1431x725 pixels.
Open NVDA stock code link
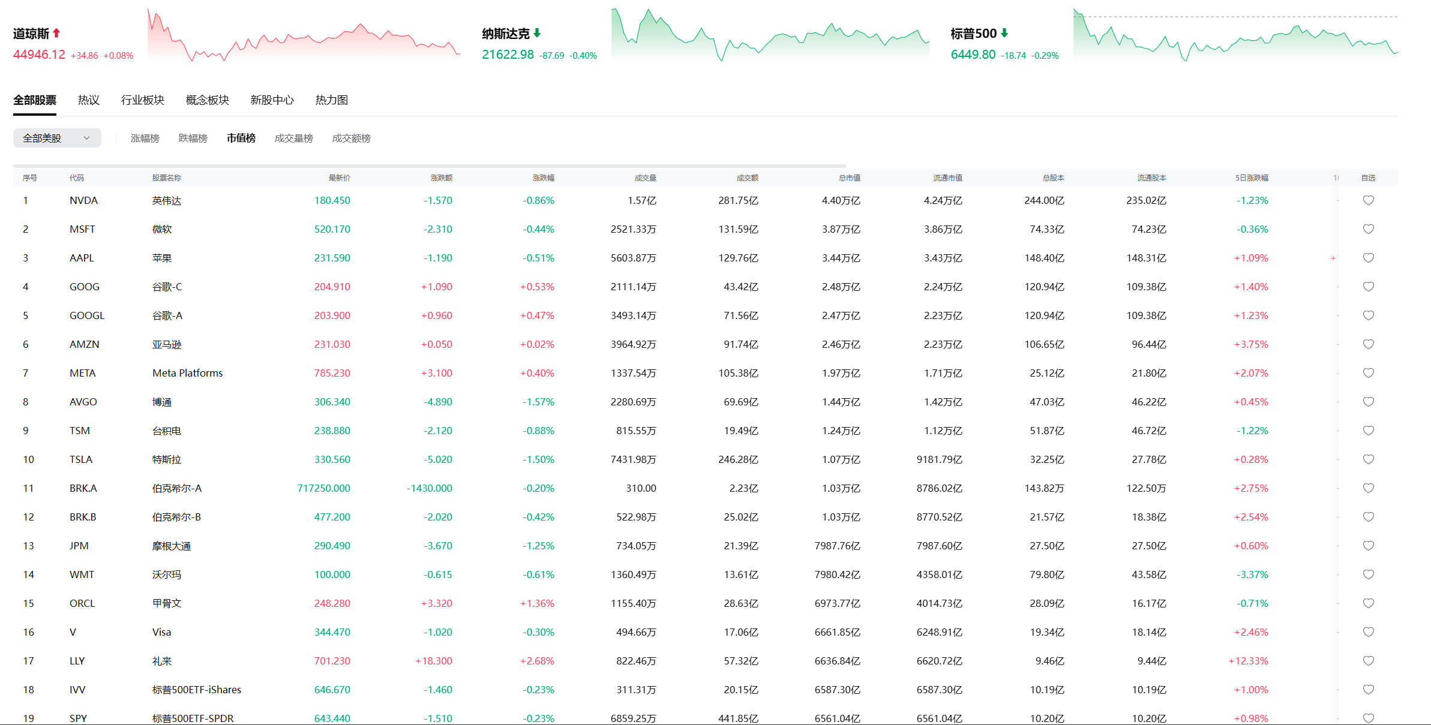(x=83, y=200)
